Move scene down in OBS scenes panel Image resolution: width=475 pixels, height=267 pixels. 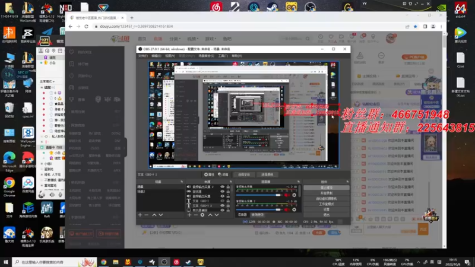tap(161, 215)
